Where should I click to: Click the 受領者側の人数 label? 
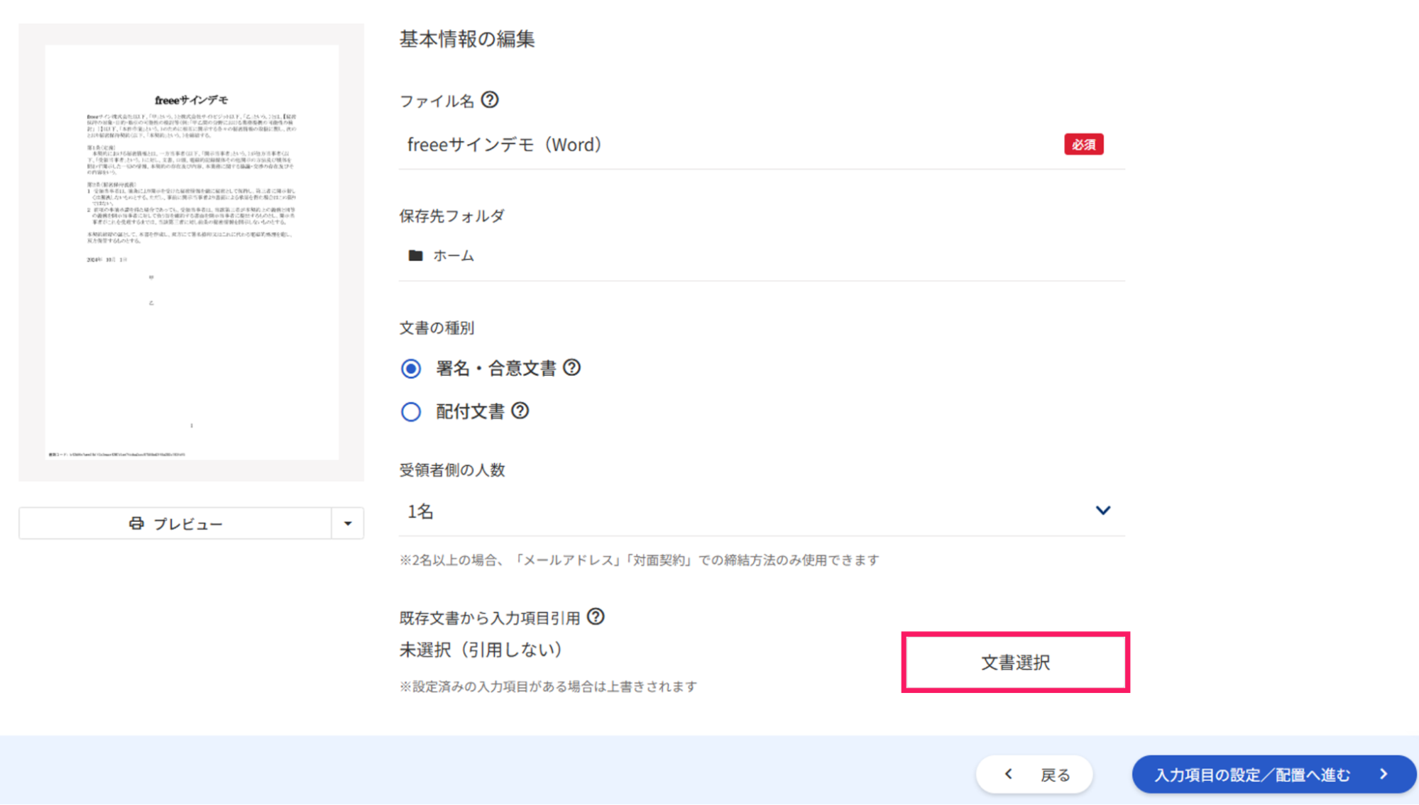tap(451, 470)
